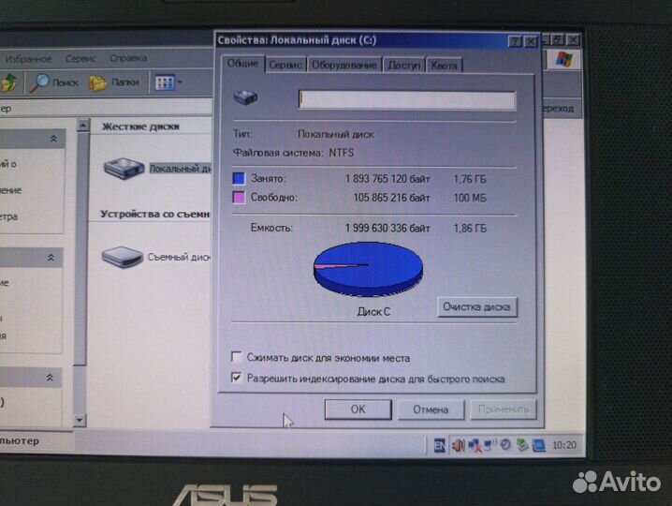
Task: Click the Устройства со съемными group header
Action: pyautogui.click(x=155, y=214)
